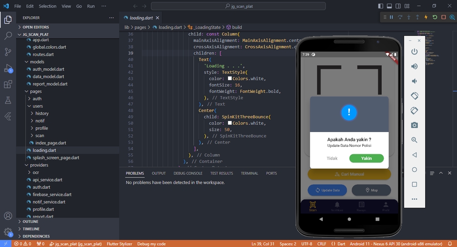Click emulator volume down button
This screenshot has width=457, height=247.
[414, 81]
